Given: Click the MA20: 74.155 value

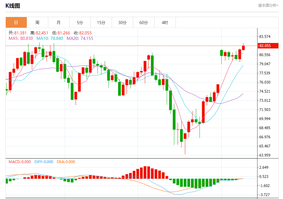Looking at the screenshot, I should coord(80,38).
